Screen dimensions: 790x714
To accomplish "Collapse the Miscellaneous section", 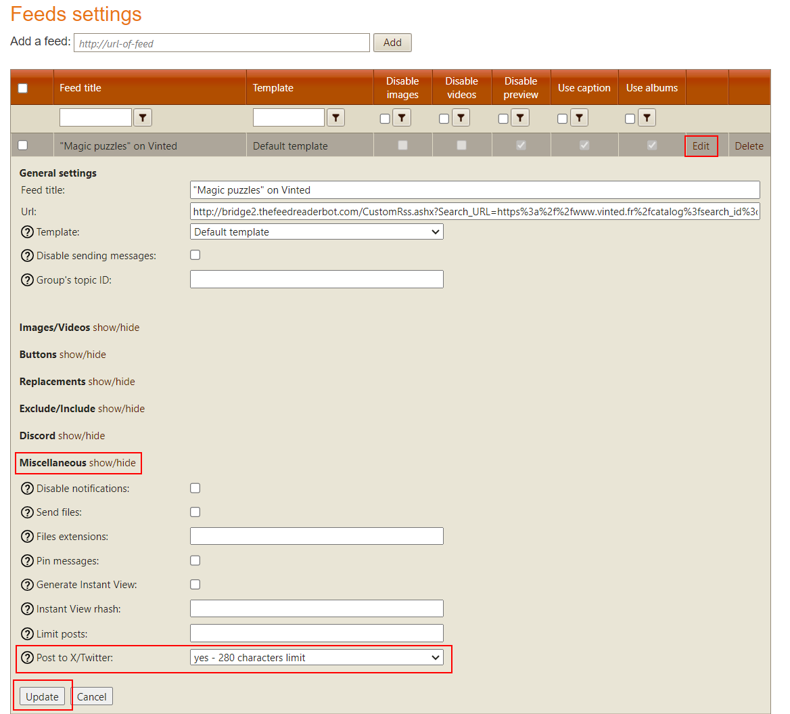I will click(x=112, y=463).
